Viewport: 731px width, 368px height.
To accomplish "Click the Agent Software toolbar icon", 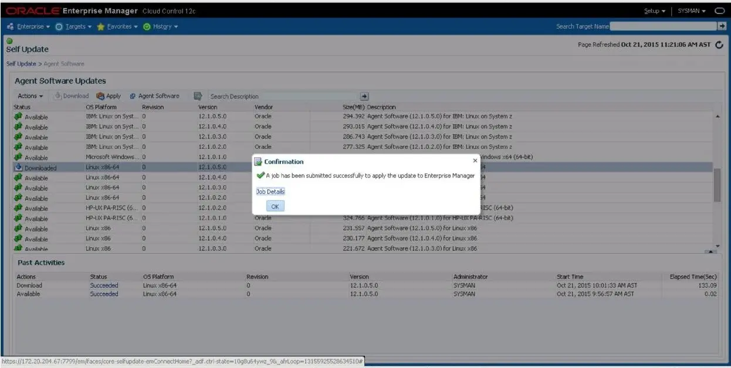I will point(133,96).
